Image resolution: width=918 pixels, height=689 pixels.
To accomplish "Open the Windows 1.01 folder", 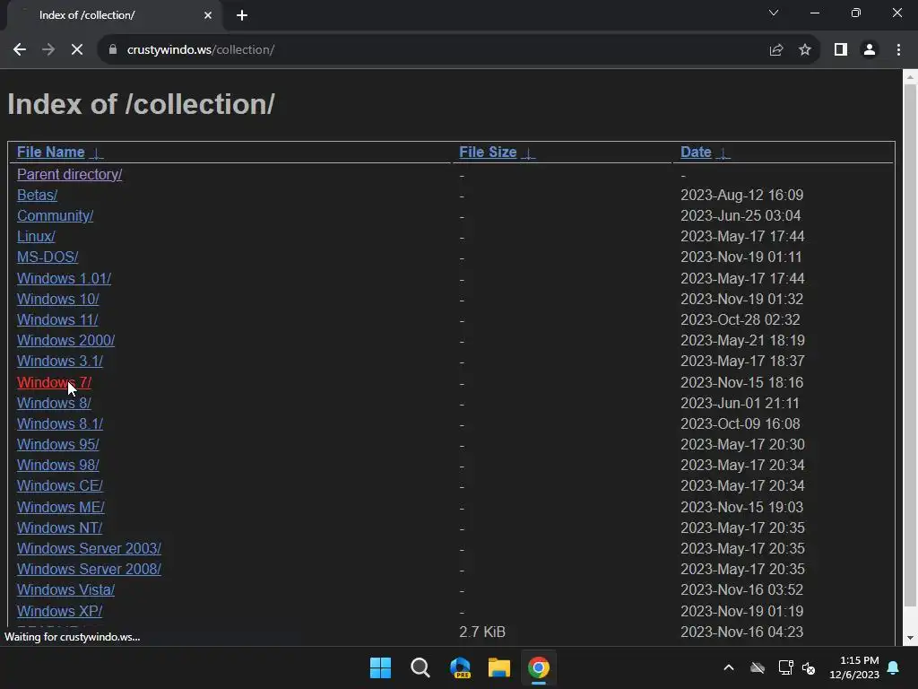I will coord(64,278).
